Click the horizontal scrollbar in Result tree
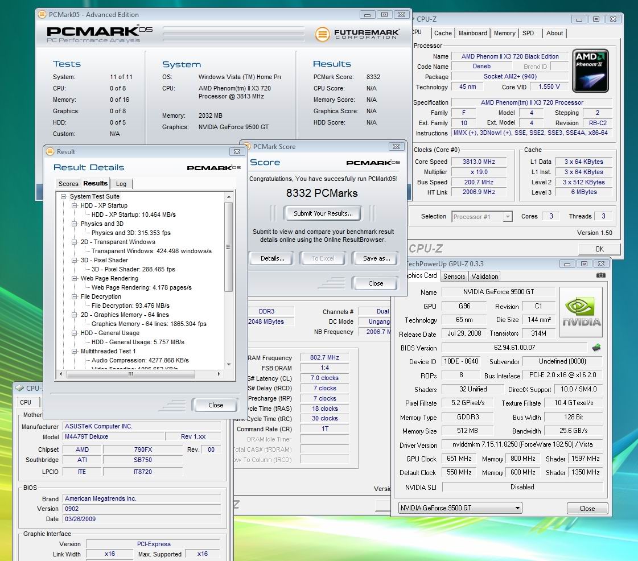The width and height of the screenshot is (638, 561). 130,374
